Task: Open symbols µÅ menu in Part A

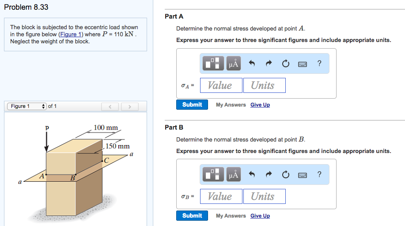Action: tap(234, 63)
